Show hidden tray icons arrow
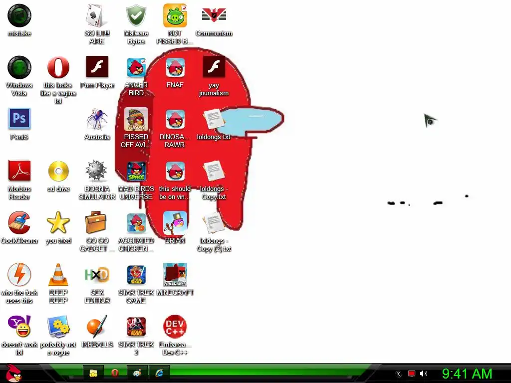Screen dimensions: 511x383 398,374
